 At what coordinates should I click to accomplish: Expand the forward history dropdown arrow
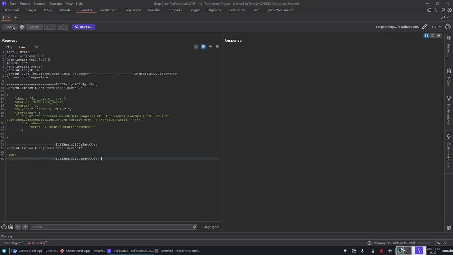[x=65, y=27]
